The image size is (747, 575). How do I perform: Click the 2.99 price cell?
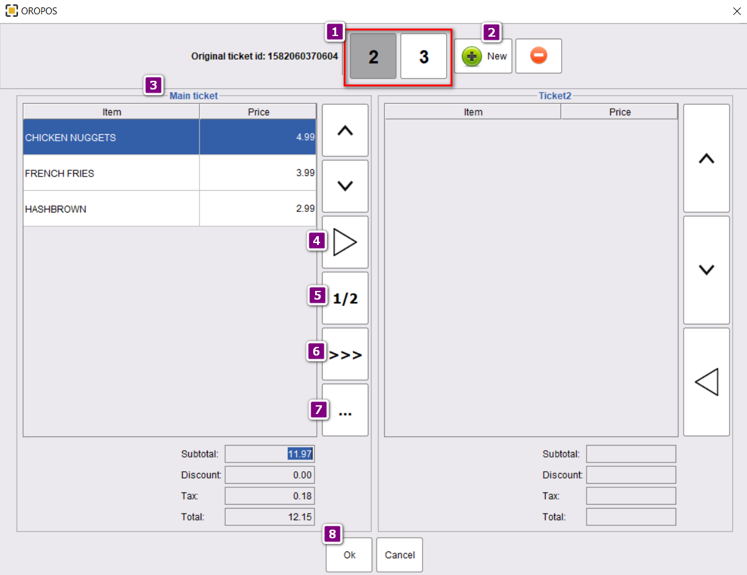258,209
